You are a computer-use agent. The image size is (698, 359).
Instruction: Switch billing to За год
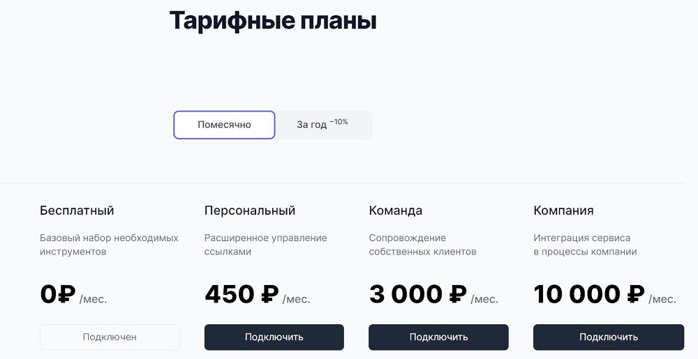pyautogui.click(x=322, y=125)
